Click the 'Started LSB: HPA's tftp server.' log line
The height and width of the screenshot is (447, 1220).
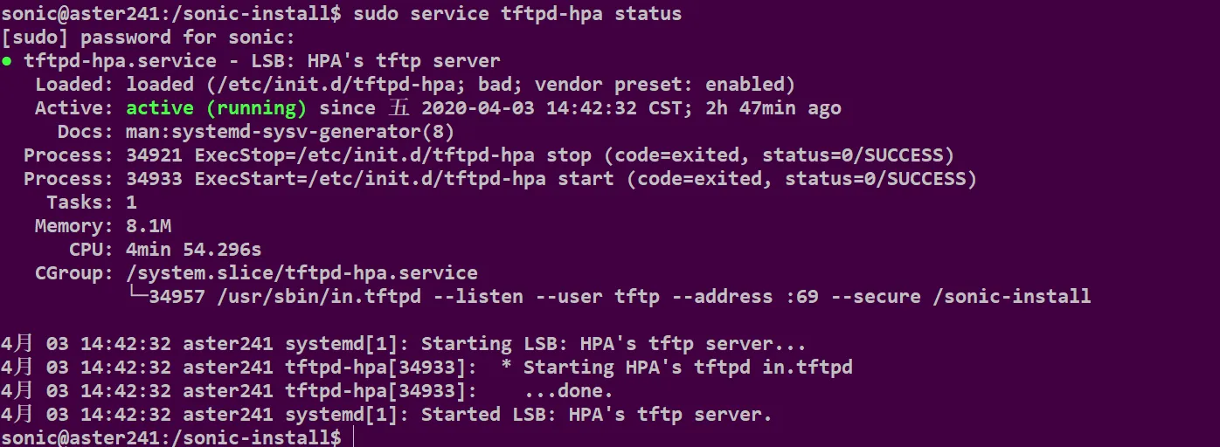(597, 415)
